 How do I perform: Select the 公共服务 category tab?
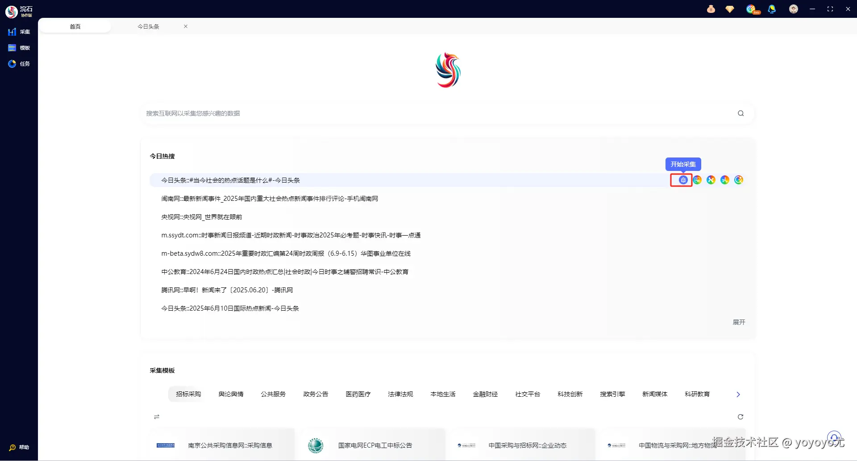click(x=273, y=394)
